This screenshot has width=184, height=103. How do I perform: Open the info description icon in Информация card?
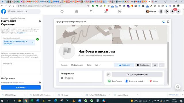click(x=62, y=78)
